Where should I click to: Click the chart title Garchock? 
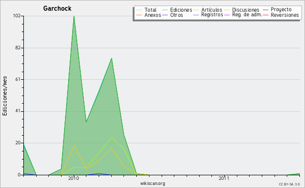tap(57, 8)
